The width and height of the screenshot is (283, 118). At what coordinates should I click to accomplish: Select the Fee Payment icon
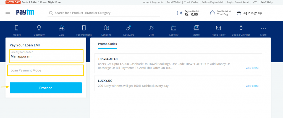coord(84,28)
